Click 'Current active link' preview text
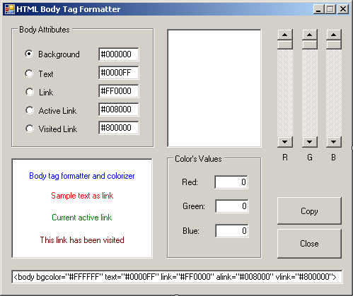The image size is (353, 296). [x=82, y=218]
